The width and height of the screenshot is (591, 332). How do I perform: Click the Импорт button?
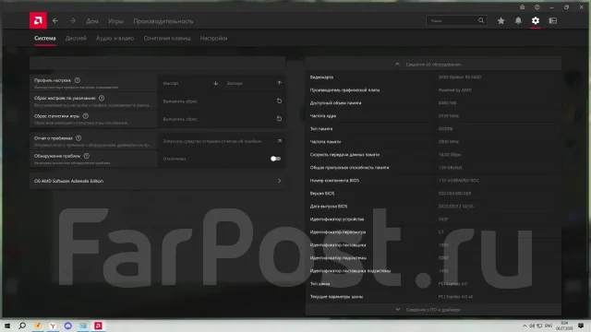pyautogui.click(x=189, y=83)
